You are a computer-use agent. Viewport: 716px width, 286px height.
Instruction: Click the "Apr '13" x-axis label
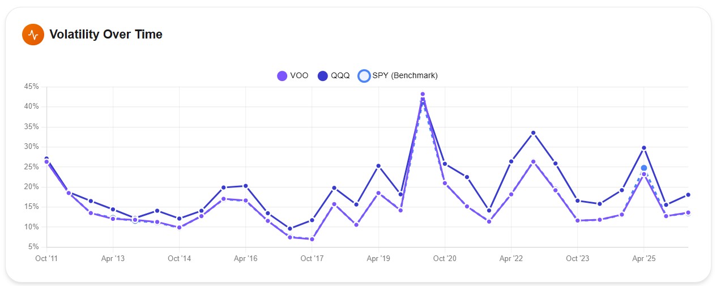point(113,259)
